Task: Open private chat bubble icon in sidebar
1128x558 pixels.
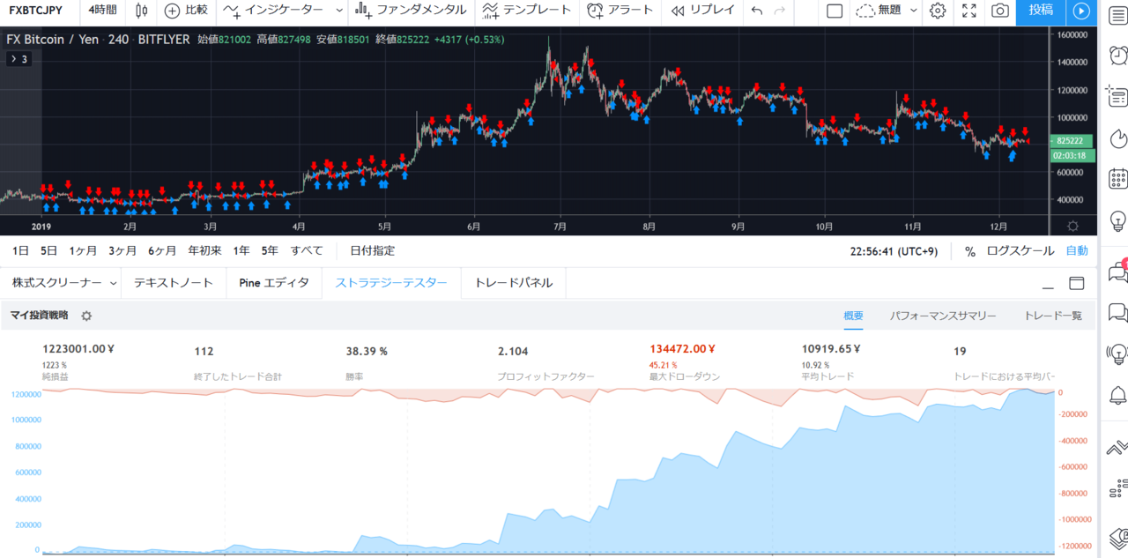Action: pyautogui.click(x=1117, y=312)
